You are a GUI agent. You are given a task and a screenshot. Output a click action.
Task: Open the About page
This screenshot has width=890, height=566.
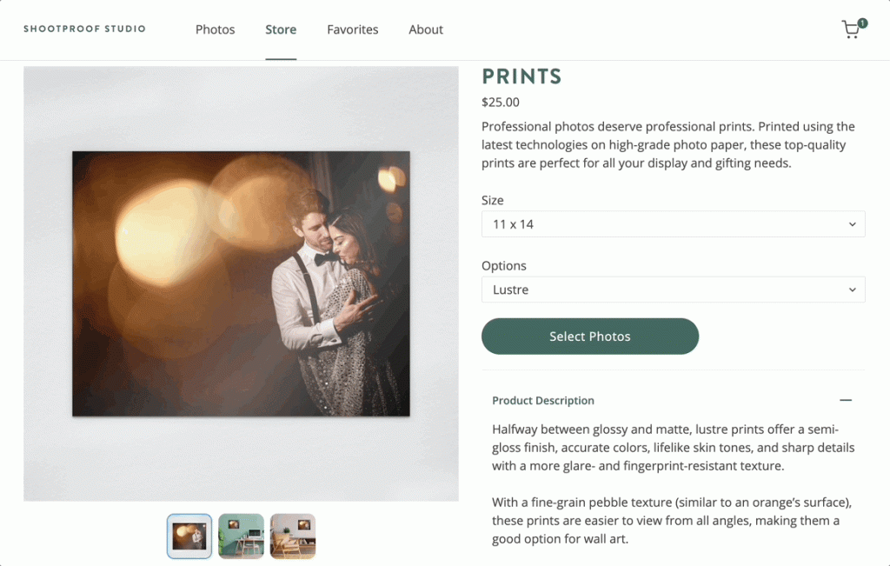pyautogui.click(x=425, y=29)
